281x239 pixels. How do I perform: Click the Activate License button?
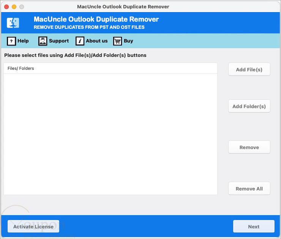click(x=33, y=226)
